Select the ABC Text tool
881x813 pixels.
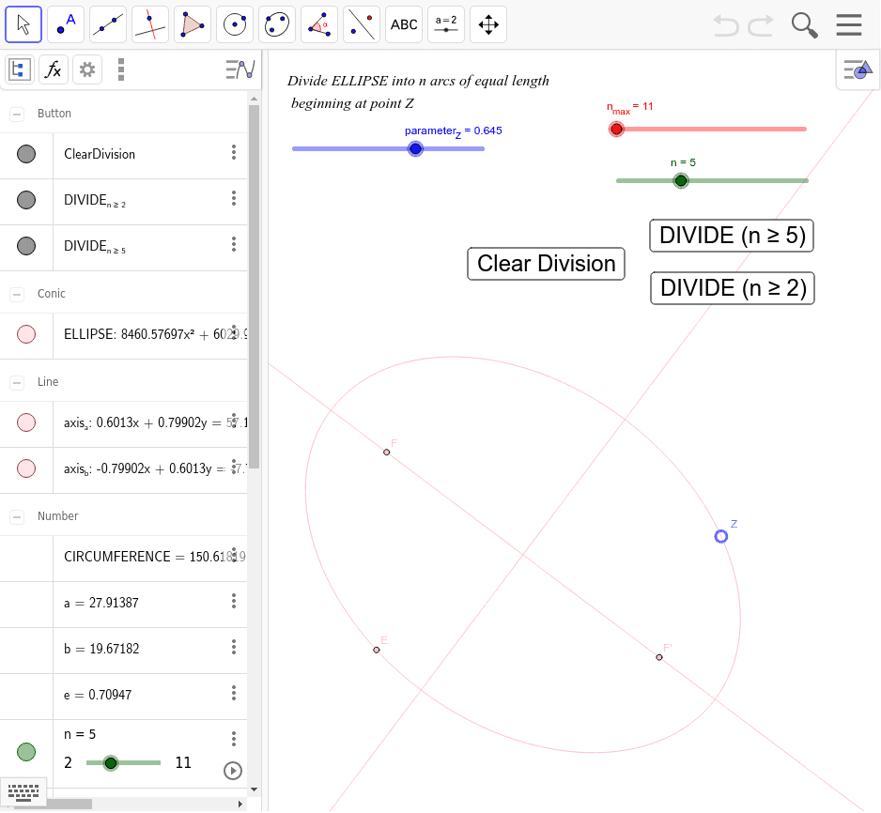click(x=404, y=24)
